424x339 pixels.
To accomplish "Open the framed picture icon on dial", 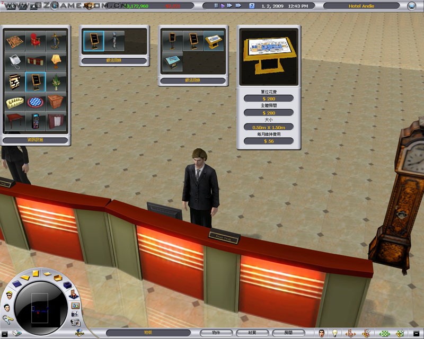I will [75, 306].
